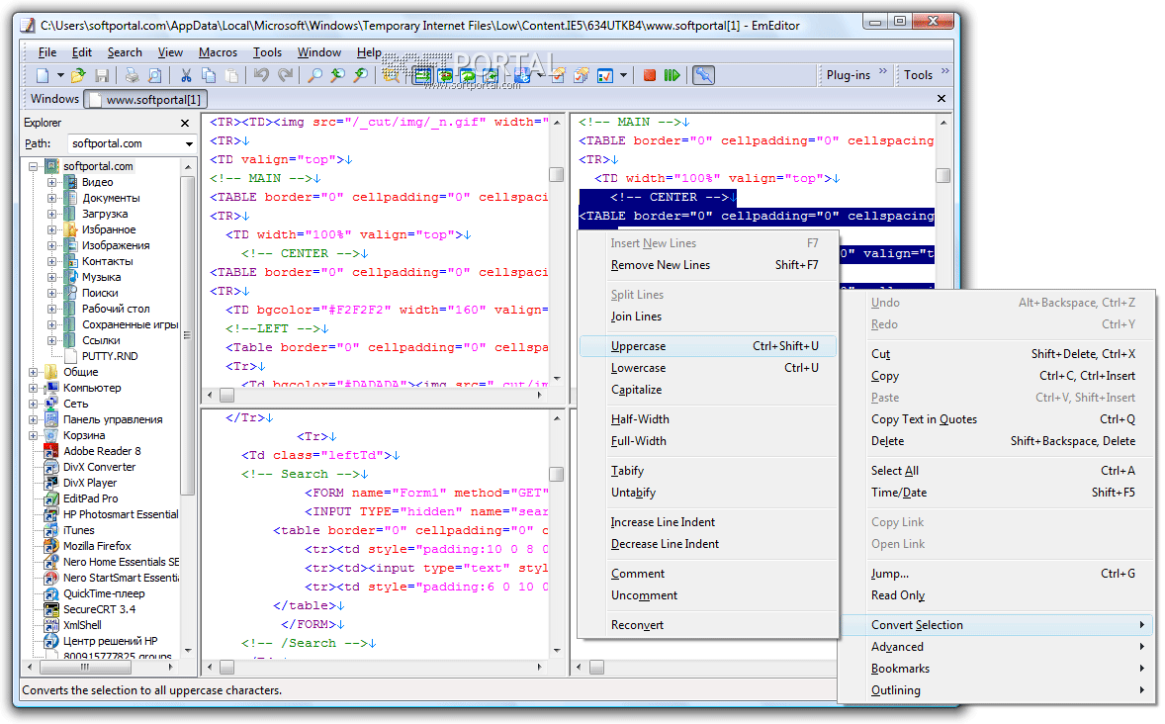Choose Uppercase from the submenu
Viewport: 1165px width, 724px height.
pyautogui.click(x=638, y=346)
